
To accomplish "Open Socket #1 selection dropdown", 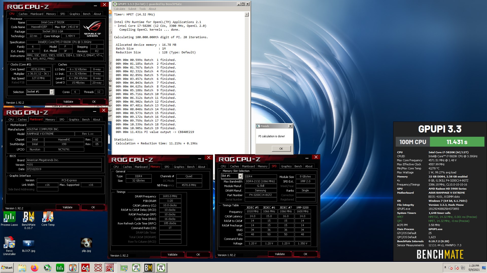I will click(51, 92).
